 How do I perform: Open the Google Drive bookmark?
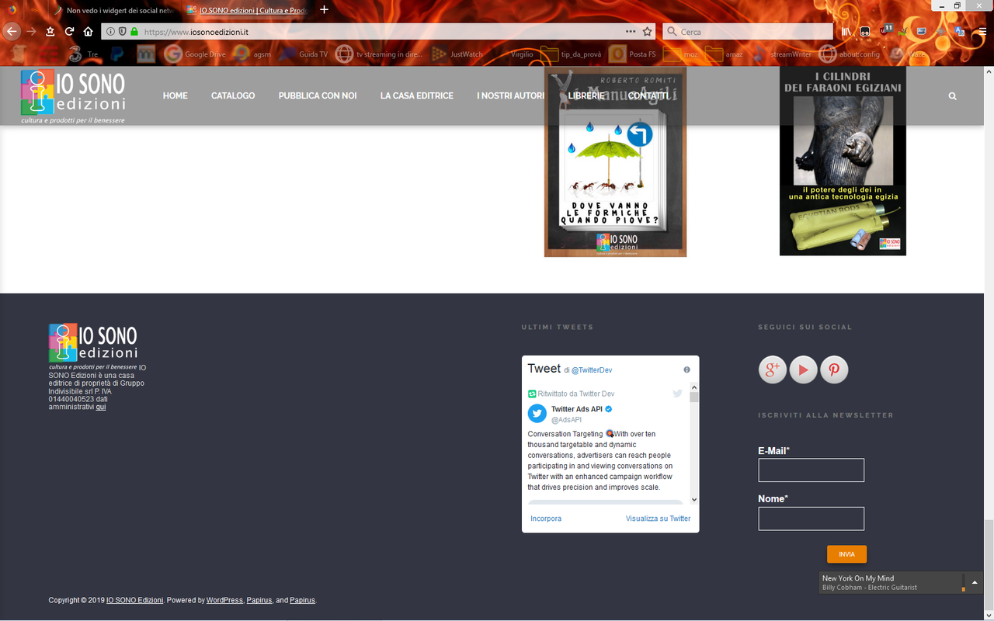tap(196, 54)
